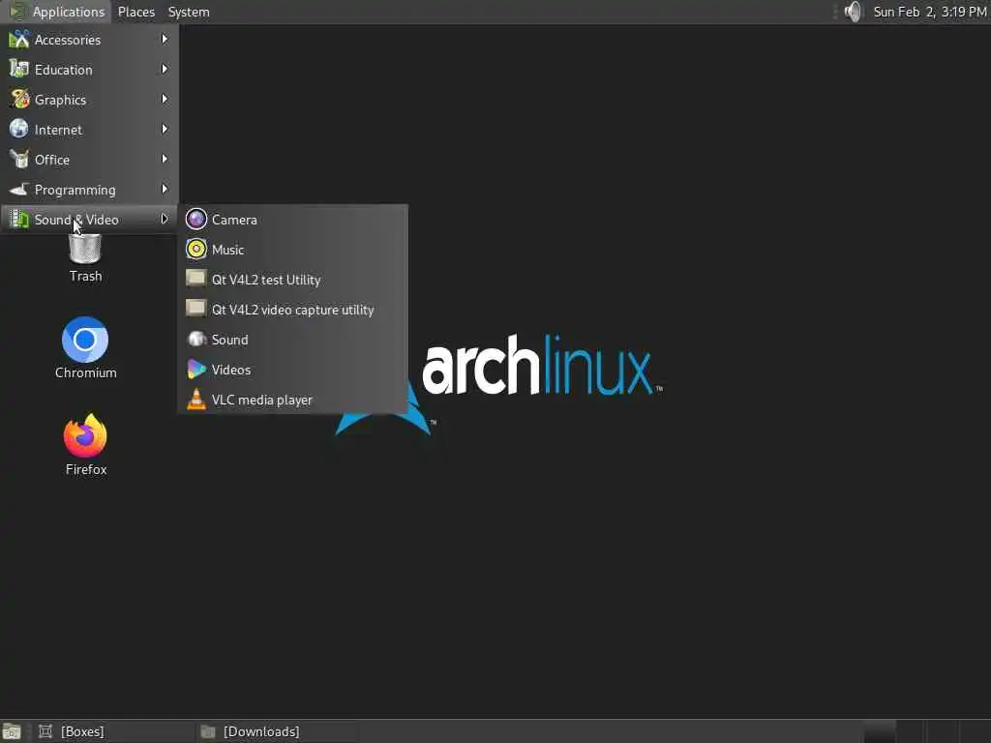Image resolution: width=991 pixels, height=743 pixels.
Task: Click the Accessories label
Action: [68, 40]
